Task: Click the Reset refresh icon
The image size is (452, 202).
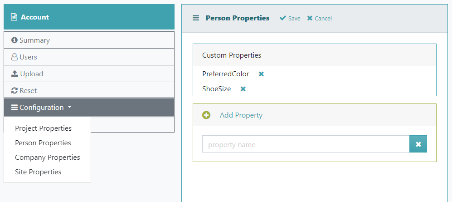Action: pyautogui.click(x=15, y=91)
